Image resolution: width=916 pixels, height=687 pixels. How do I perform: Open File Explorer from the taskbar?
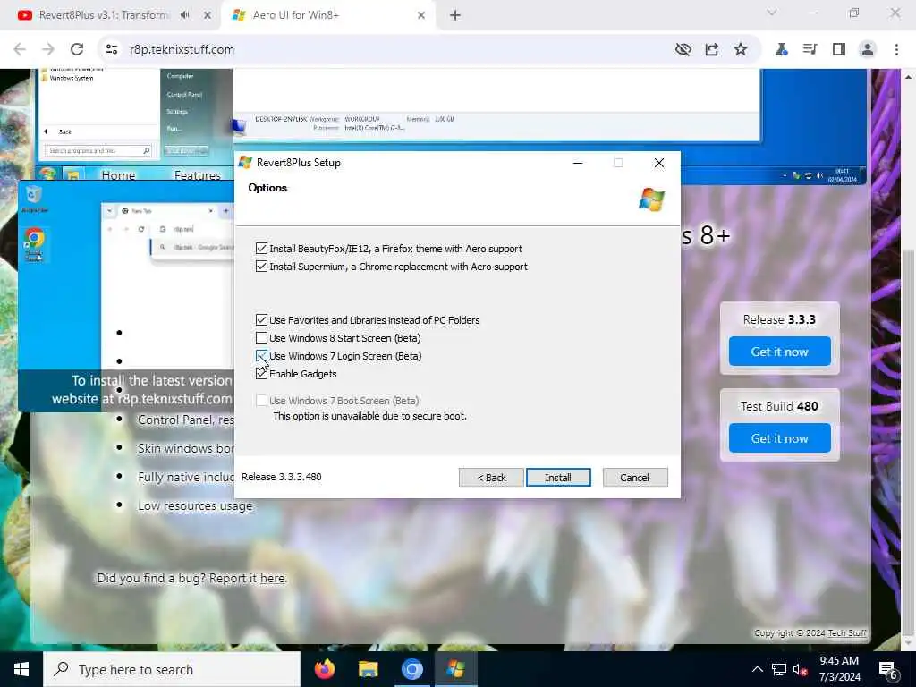[x=368, y=669]
